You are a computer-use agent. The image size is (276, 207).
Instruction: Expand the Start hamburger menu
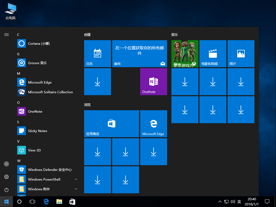pos(6,35)
